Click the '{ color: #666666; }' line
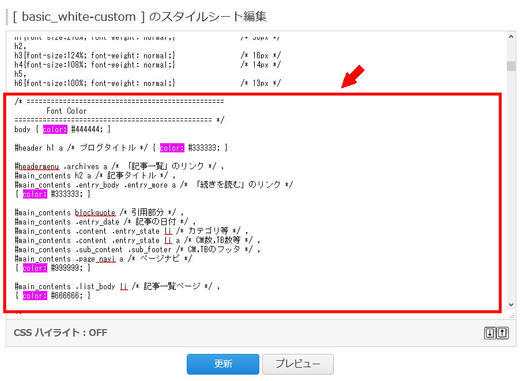Screen dimensions: 521x381 coord(52,296)
